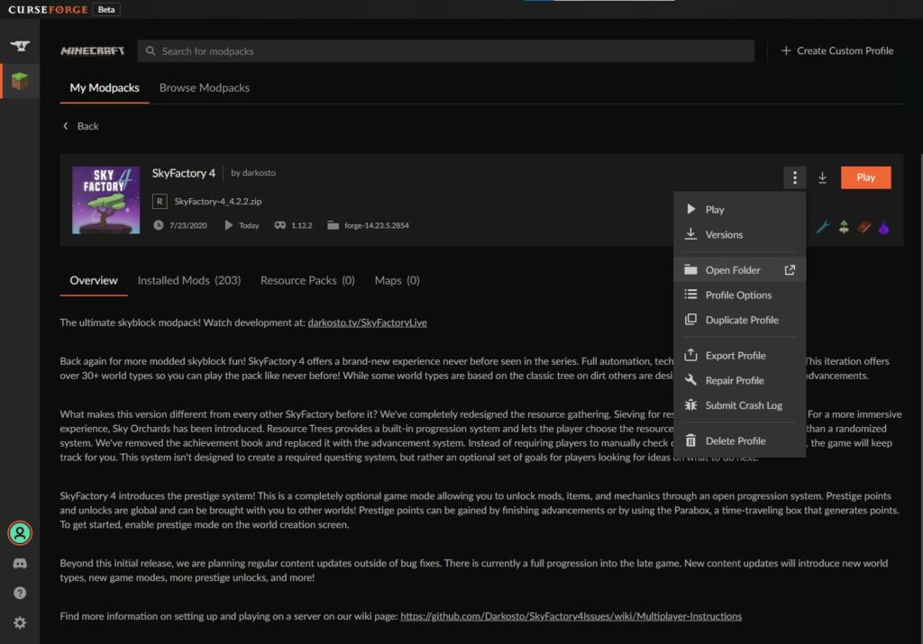Click the 7/23/2020 date text
Viewport: 923px width, 644px height.
(187, 225)
